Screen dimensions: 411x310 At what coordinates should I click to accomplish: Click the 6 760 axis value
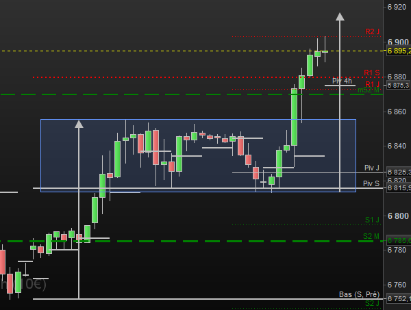(x=397, y=285)
